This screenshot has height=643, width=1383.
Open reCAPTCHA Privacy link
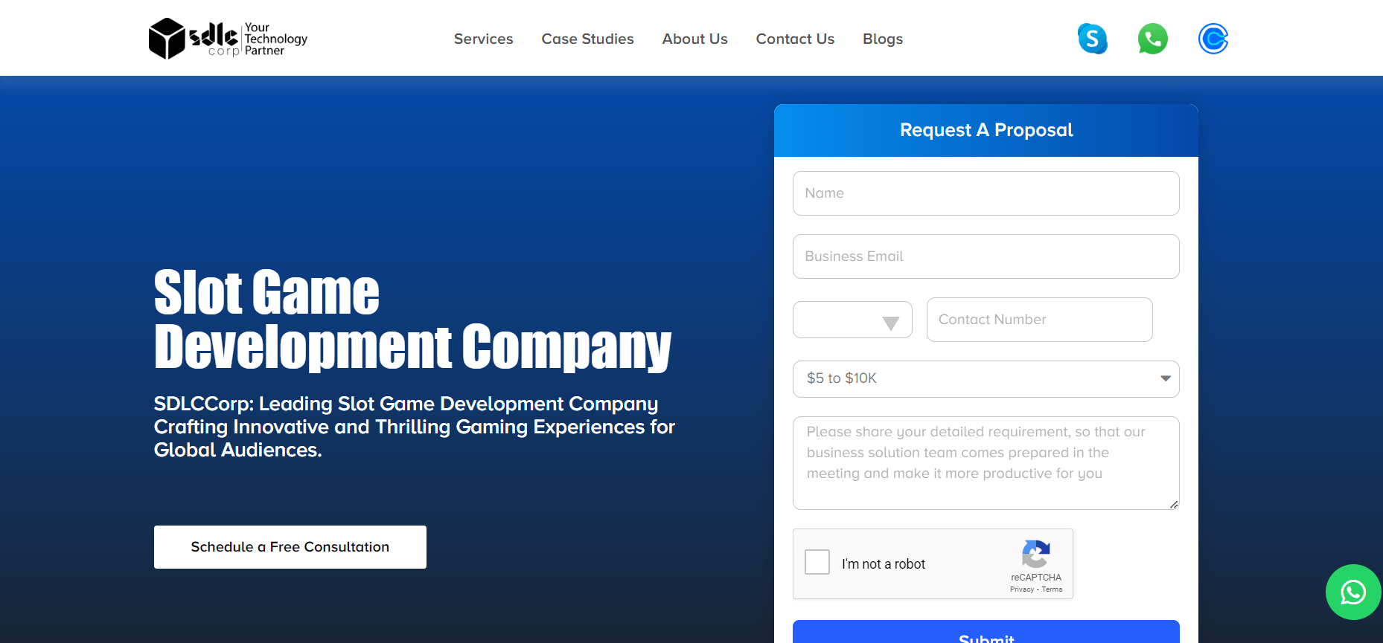coord(1022,589)
